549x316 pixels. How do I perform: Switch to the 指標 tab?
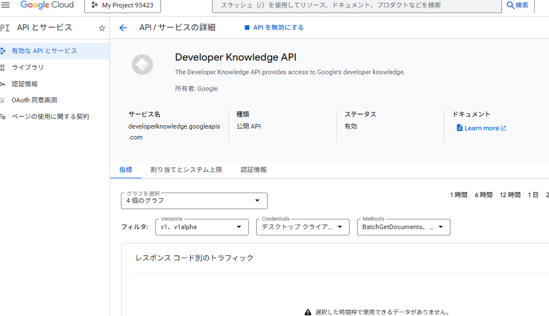pos(126,170)
